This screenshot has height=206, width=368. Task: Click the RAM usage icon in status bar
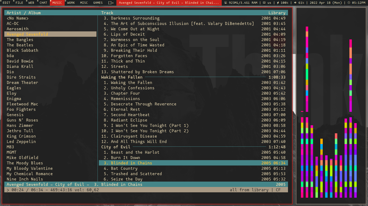(225, 3)
